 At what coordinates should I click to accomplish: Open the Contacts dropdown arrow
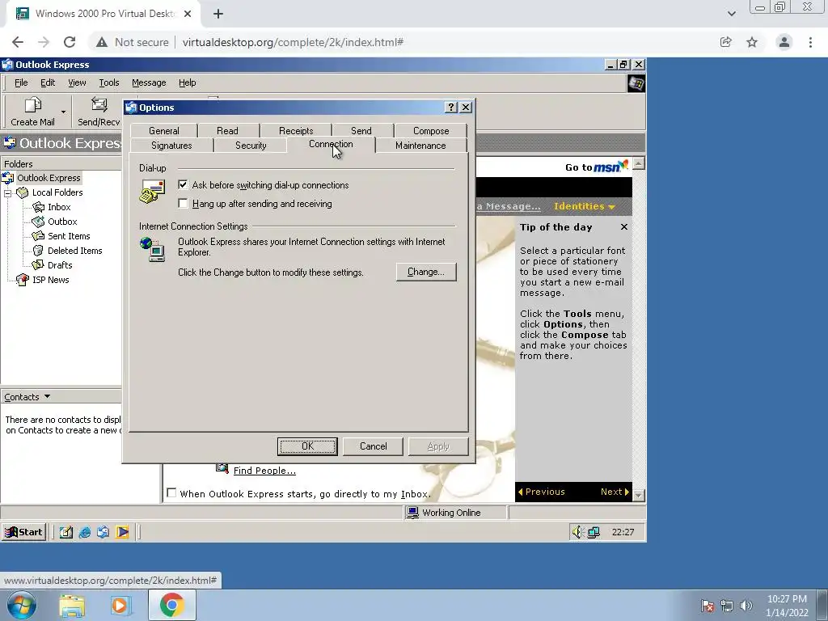coord(47,396)
